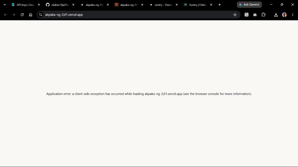Close the API keys tab
Viewport: 298px width, 167px height.
point(39,5)
